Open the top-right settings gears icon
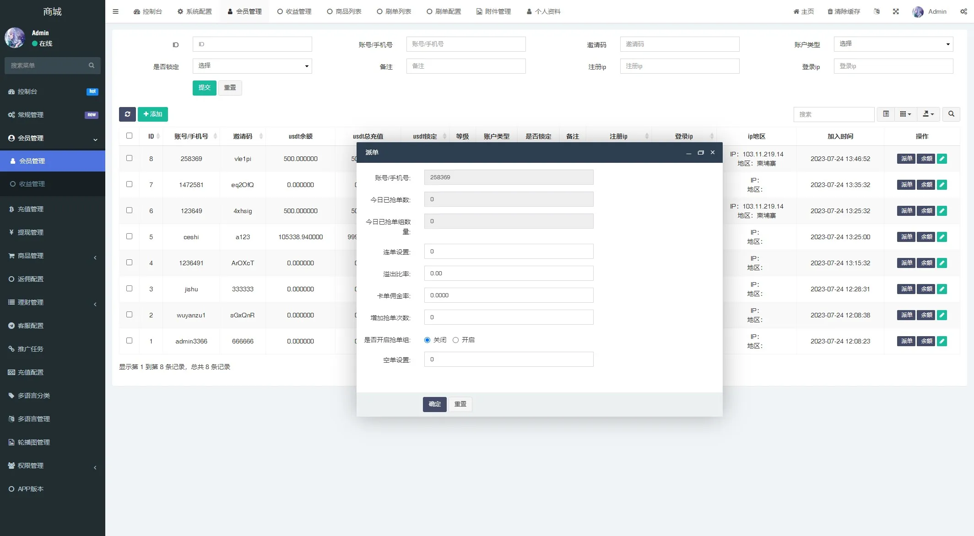 coord(963,11)
